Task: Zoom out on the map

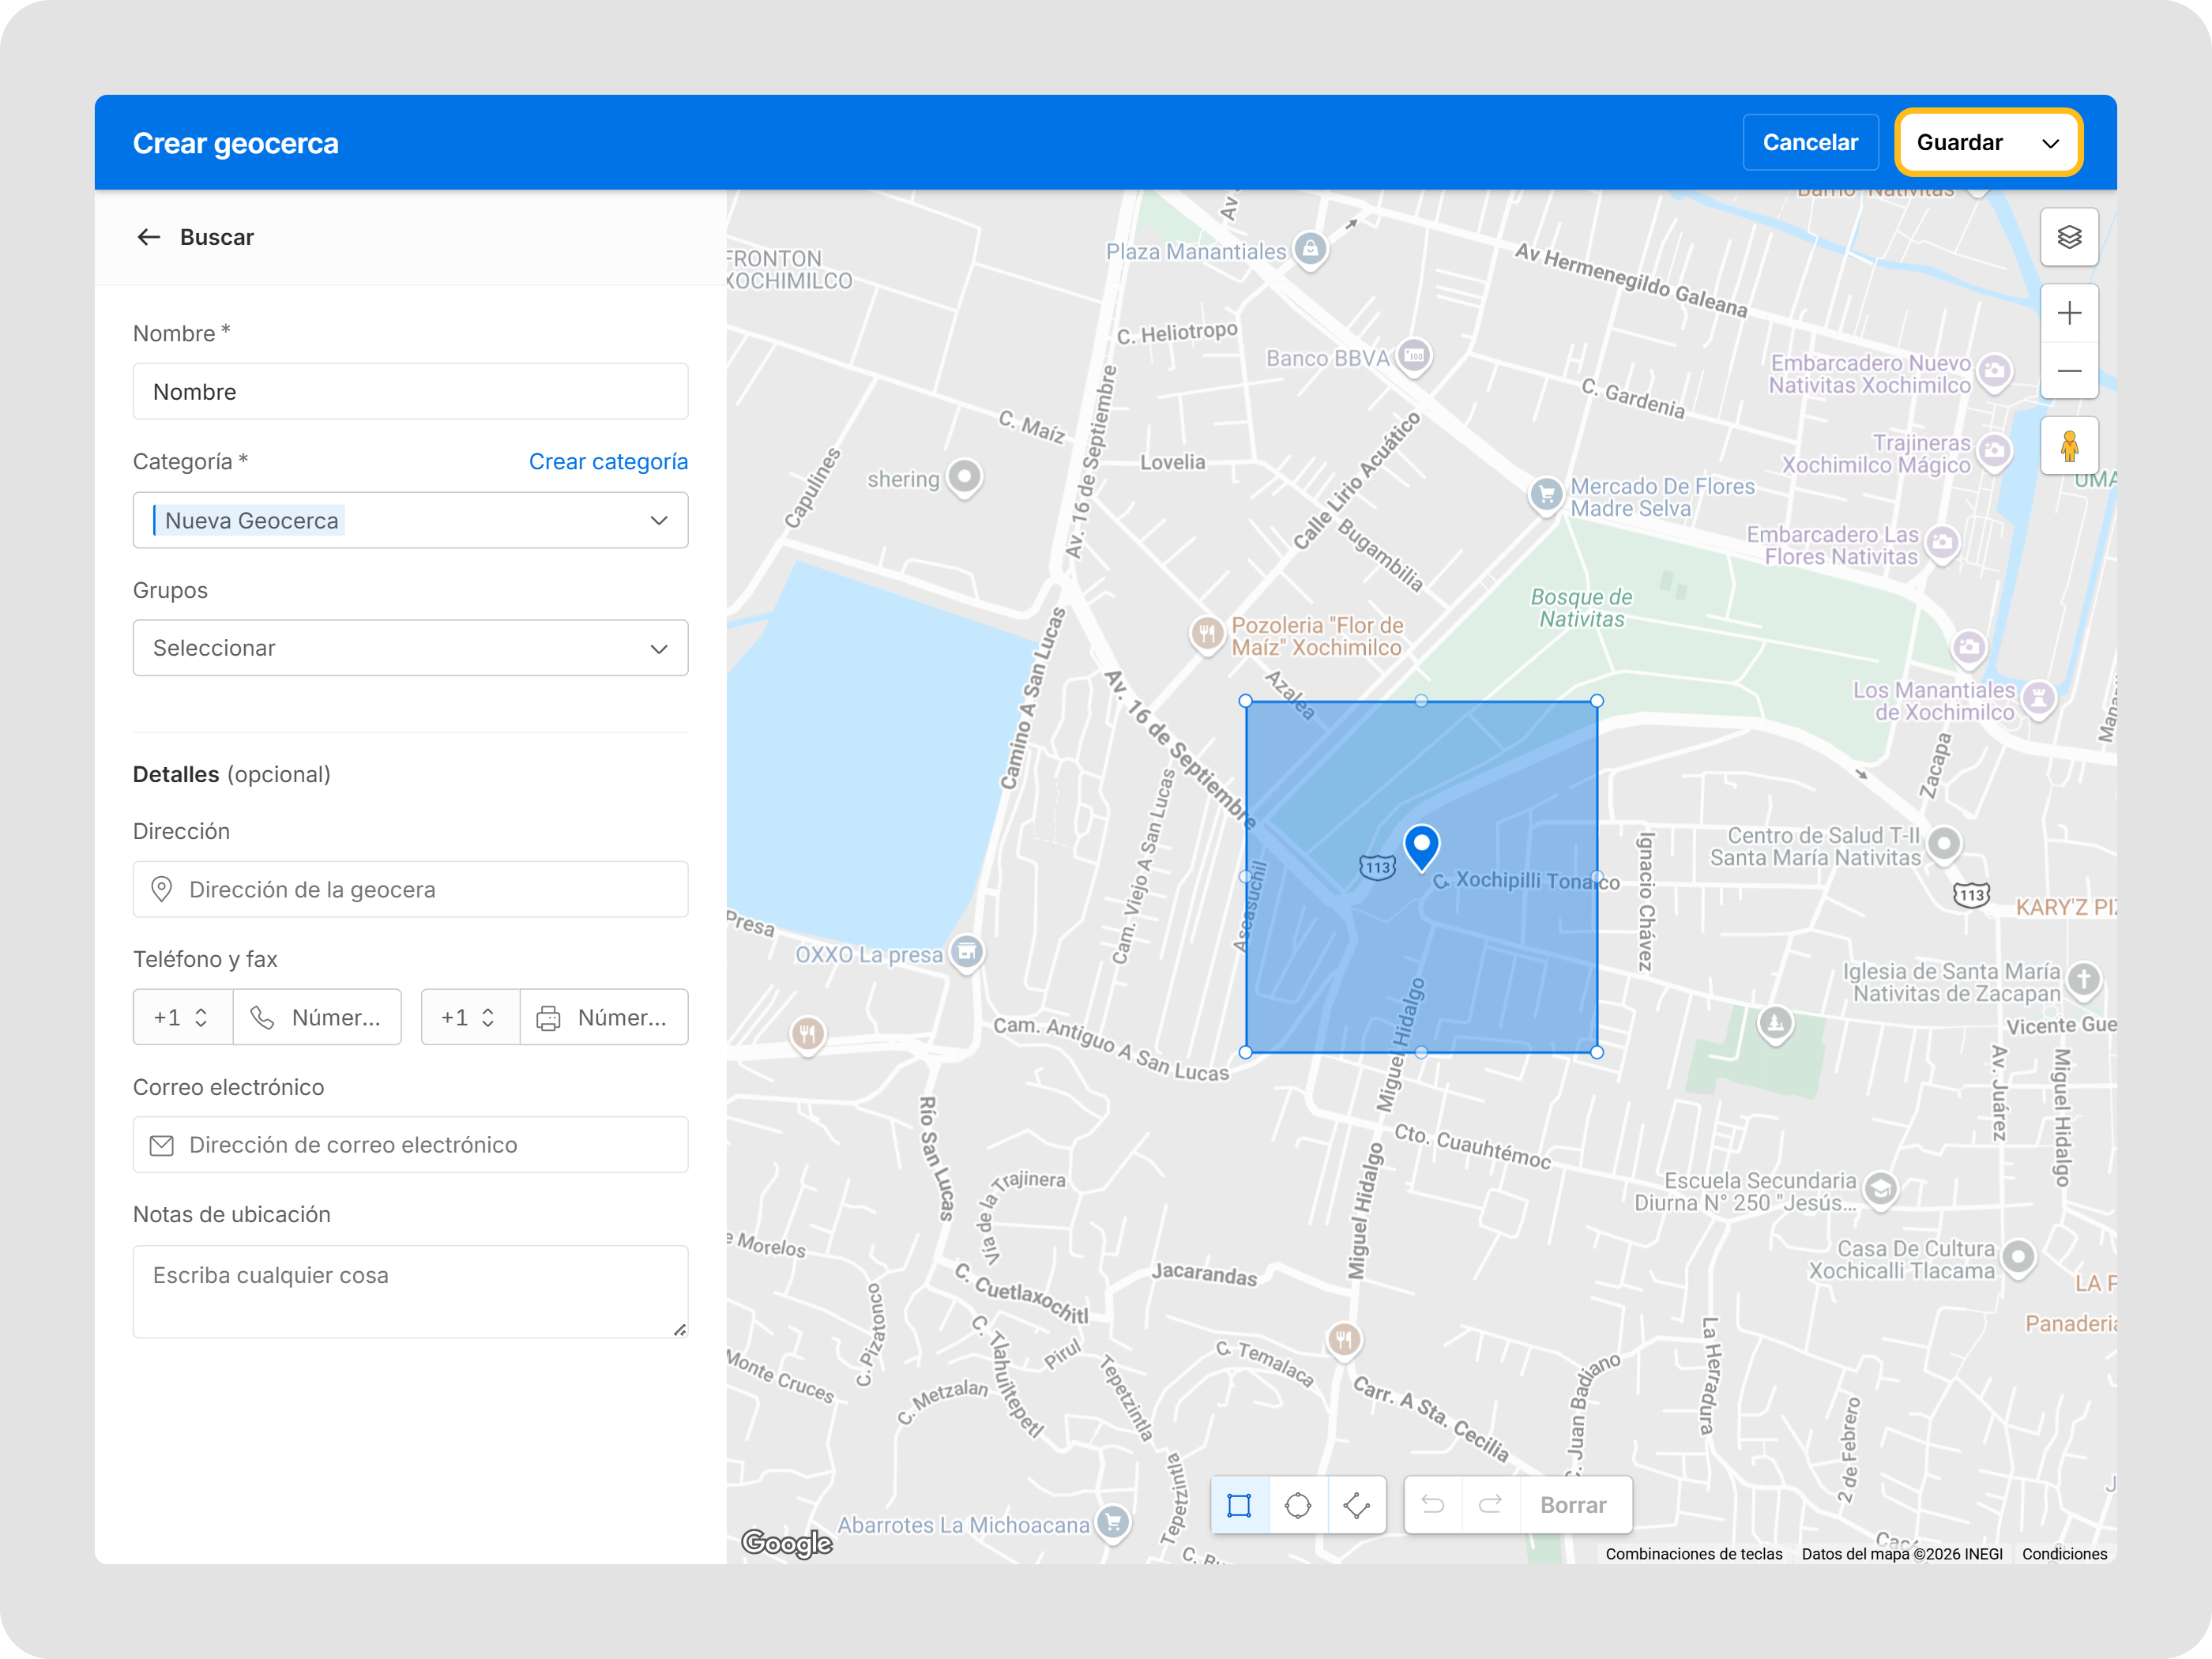Action: (2069, 371)
